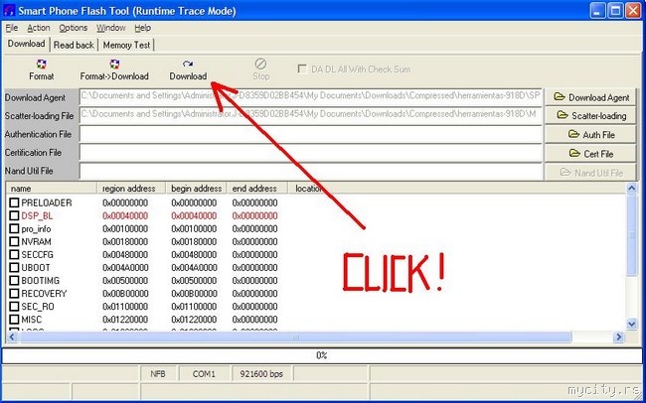Check the SEC_RO partition box
Viewport: 646px width, 403px height.
15,307
